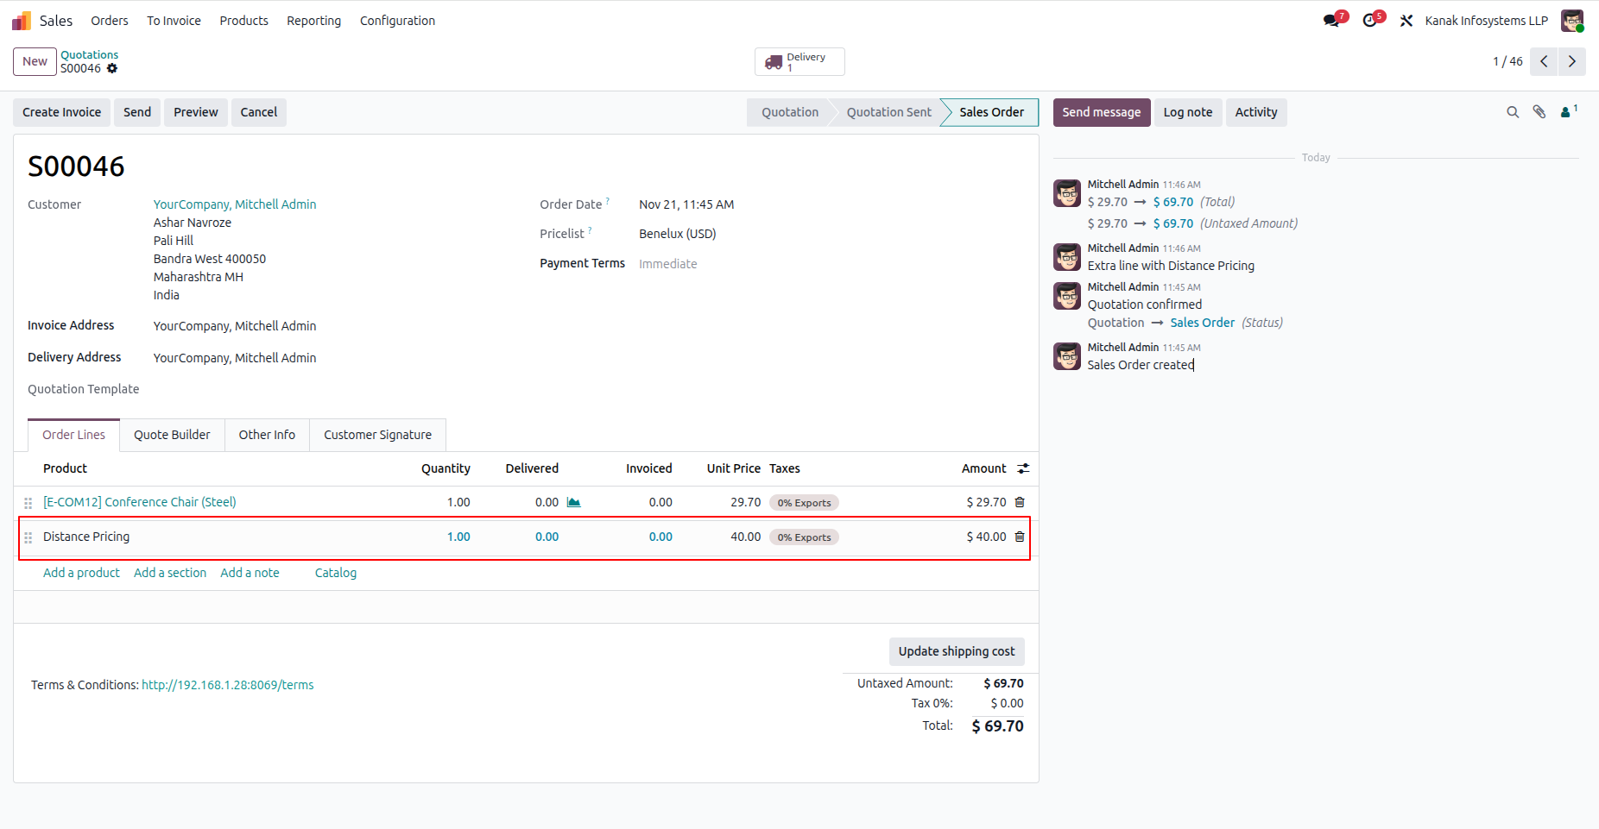Delete the Conference Chair line
This screenshot has width=1599, height=829.
(1020, 502)
